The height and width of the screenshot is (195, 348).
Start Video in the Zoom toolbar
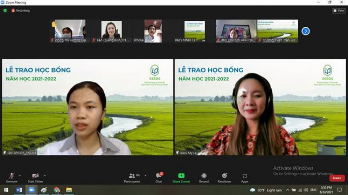[35, 177]
